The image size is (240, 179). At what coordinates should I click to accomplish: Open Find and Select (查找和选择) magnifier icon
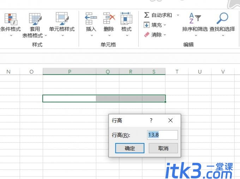(x=222, y=18)
